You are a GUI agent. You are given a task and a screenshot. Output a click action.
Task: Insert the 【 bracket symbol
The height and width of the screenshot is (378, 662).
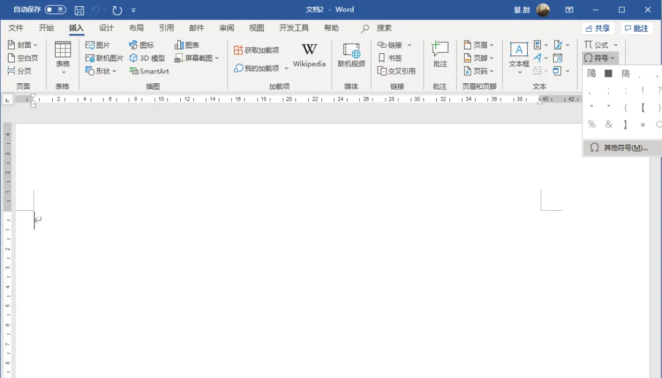coord(642,108)
